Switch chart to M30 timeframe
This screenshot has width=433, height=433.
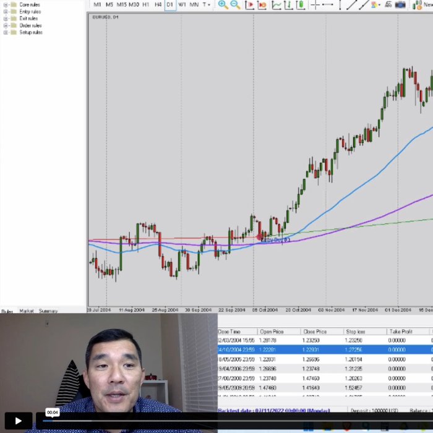pyautogui.click(x=134, y=4)
